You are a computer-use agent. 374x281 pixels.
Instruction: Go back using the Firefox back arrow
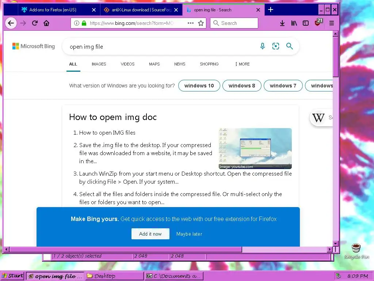click(11, 23)
